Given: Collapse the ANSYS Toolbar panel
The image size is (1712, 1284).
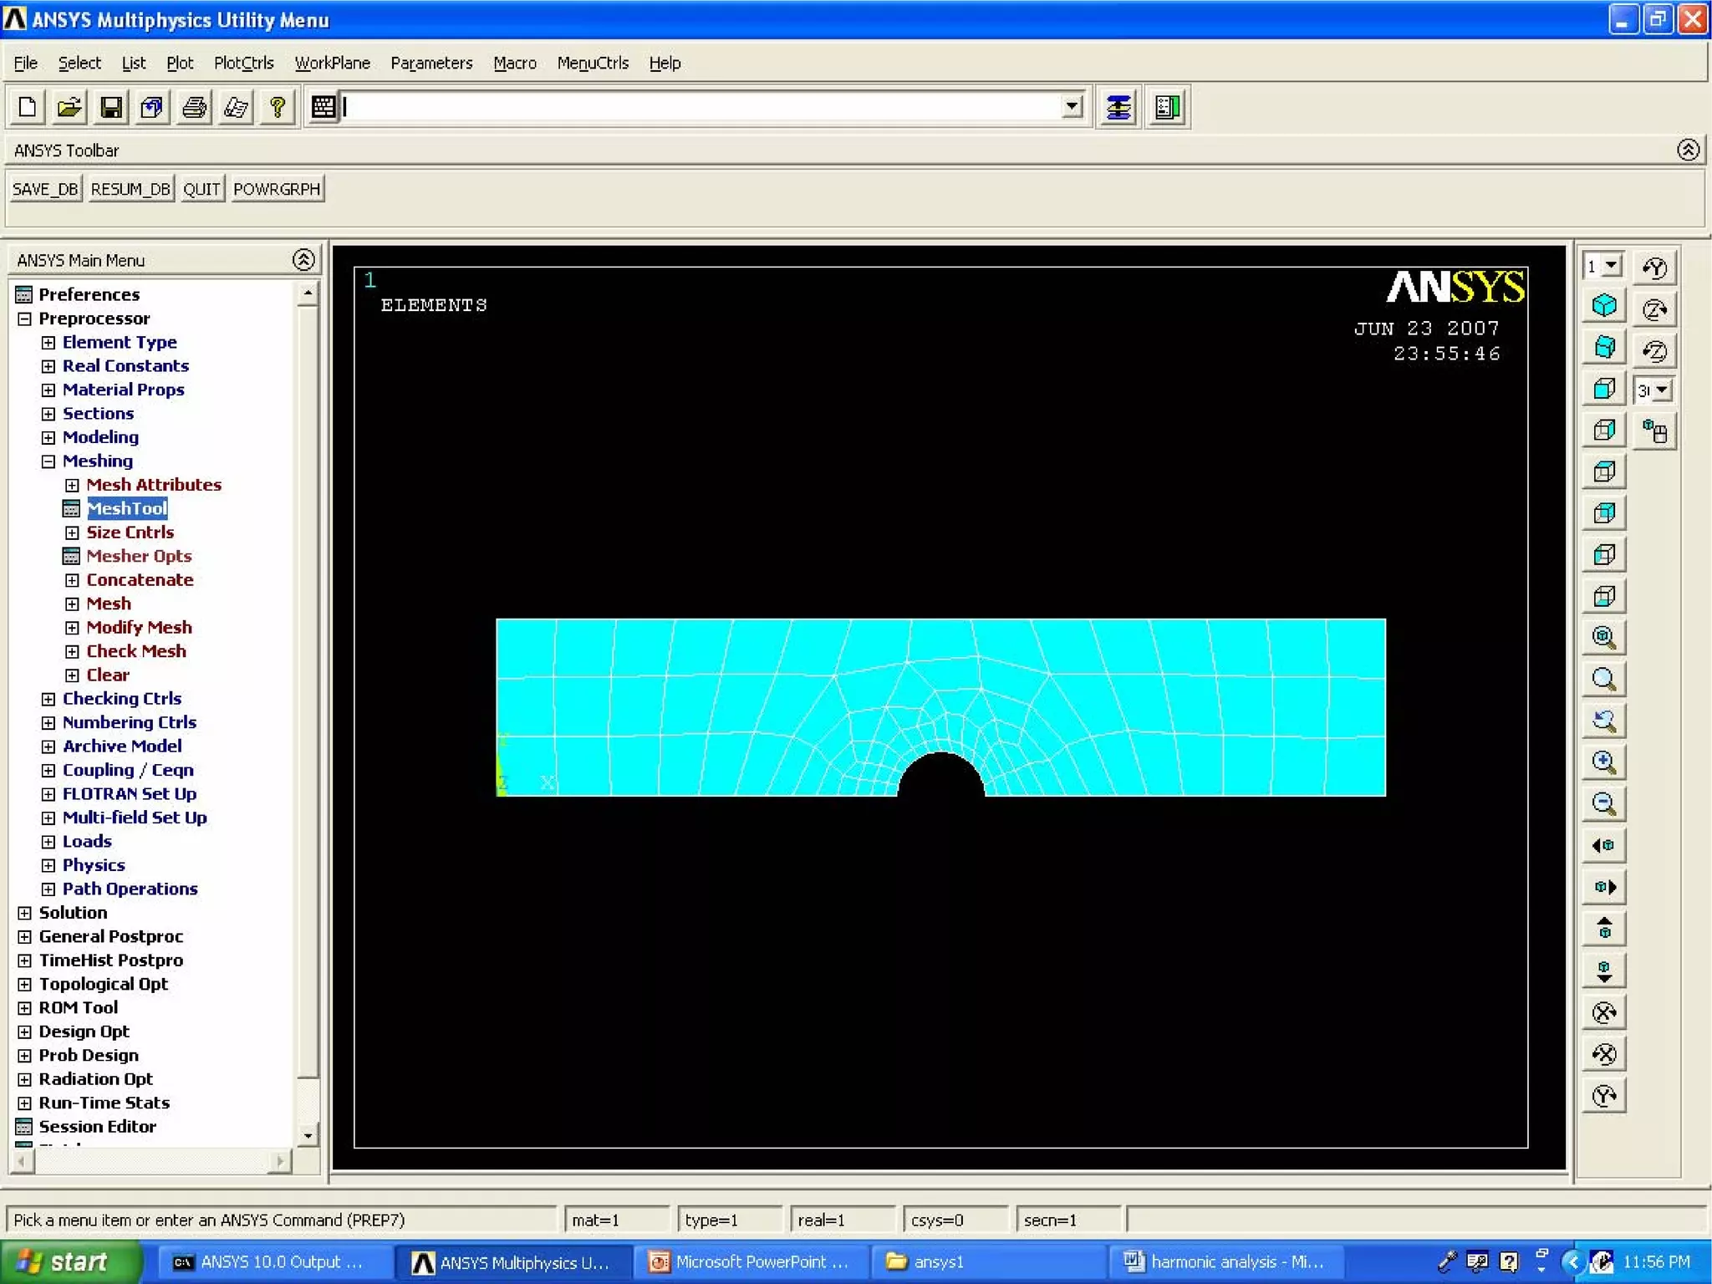Looking at the screenshot, I should [1688, 150].
